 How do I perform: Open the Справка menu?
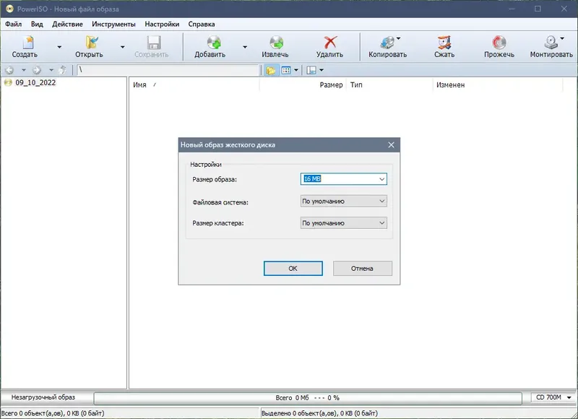point(202,25)
